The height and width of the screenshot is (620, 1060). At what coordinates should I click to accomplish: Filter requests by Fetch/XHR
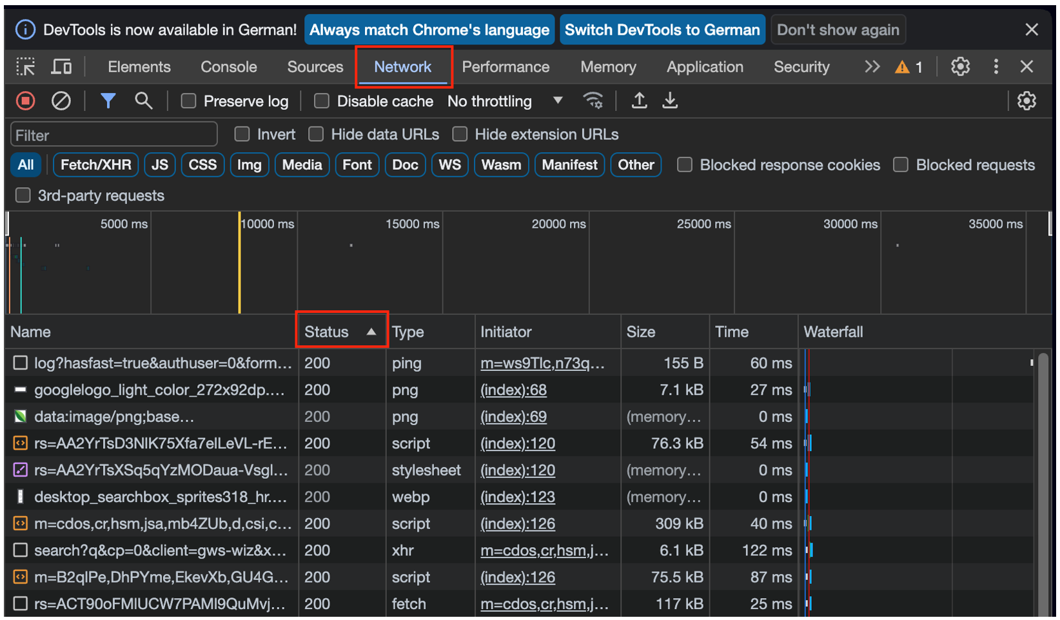coord(95,165)
